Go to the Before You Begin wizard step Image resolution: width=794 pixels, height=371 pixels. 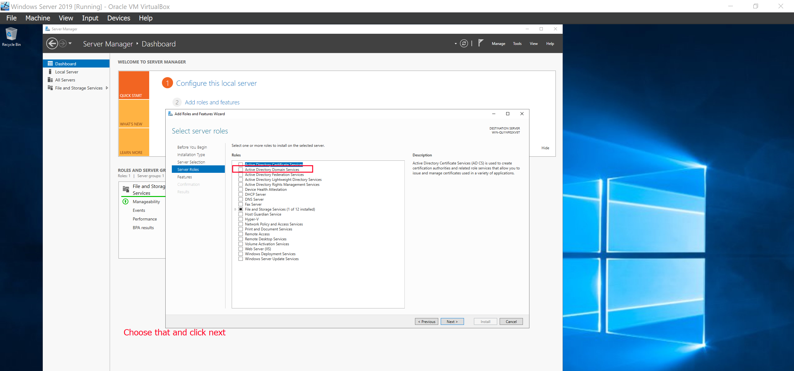click(192, 147)
